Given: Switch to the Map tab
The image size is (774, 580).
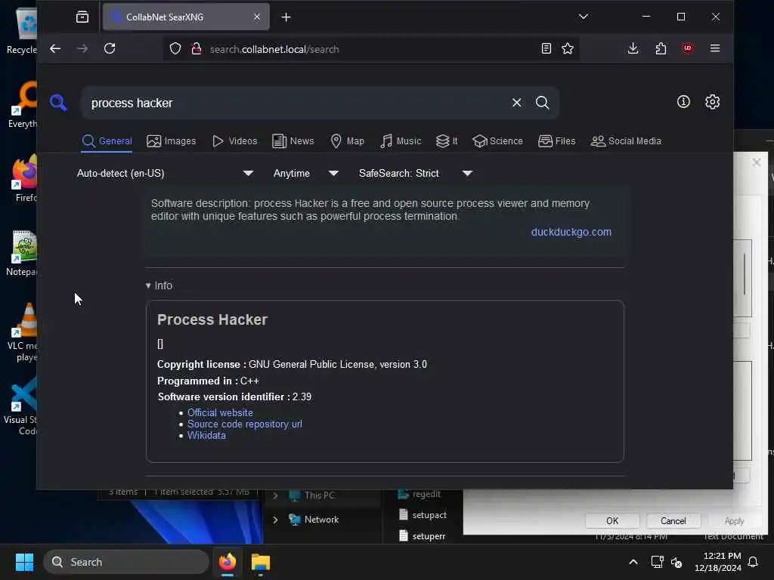Looking at the screenshot, I should click(x=347, y=141).
